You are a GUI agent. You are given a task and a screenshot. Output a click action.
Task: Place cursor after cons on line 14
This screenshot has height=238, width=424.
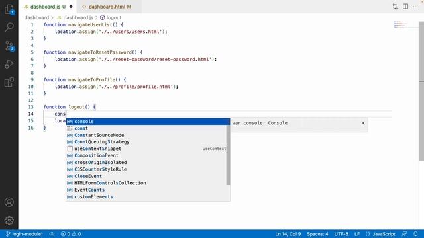66,114
